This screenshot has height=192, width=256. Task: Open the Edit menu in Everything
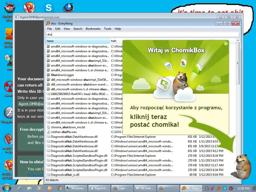click(58, 29)
